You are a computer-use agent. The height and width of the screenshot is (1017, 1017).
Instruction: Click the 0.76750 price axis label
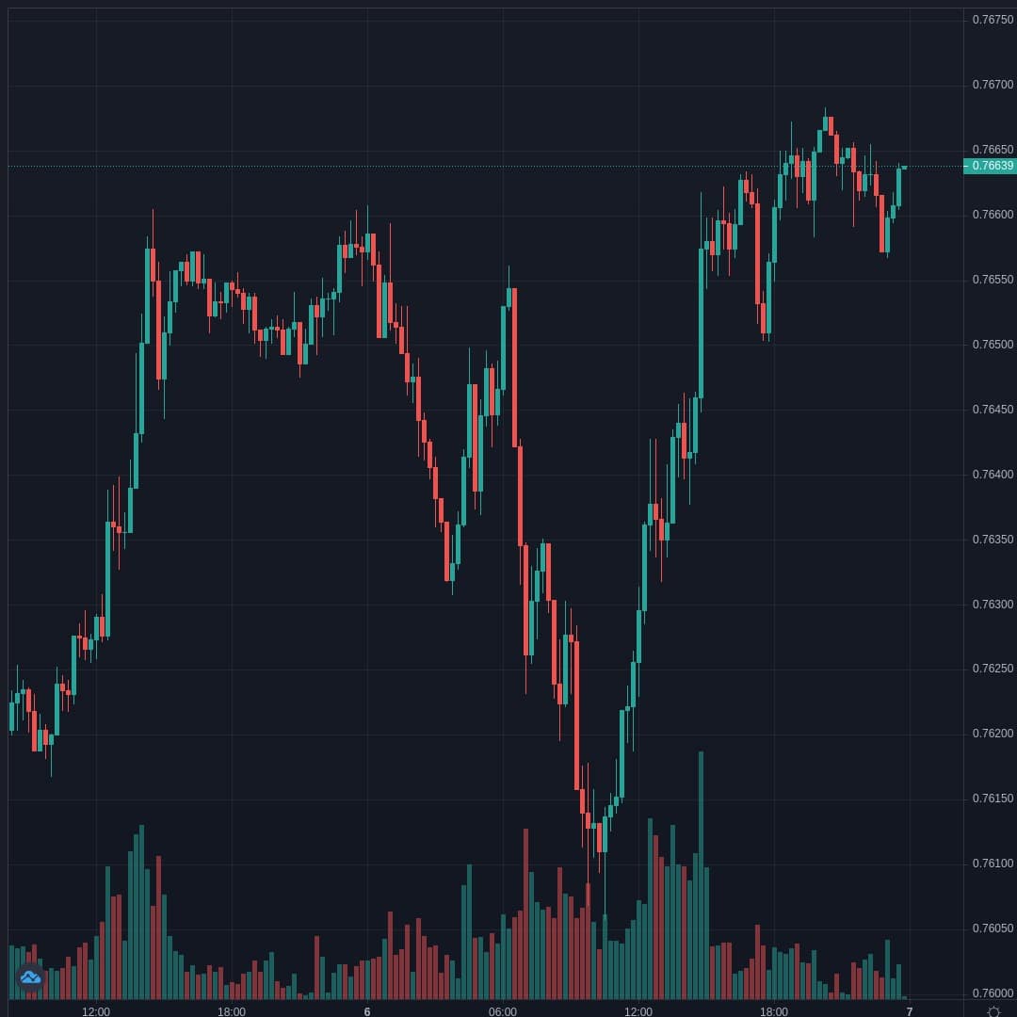(x=993, y=19)
